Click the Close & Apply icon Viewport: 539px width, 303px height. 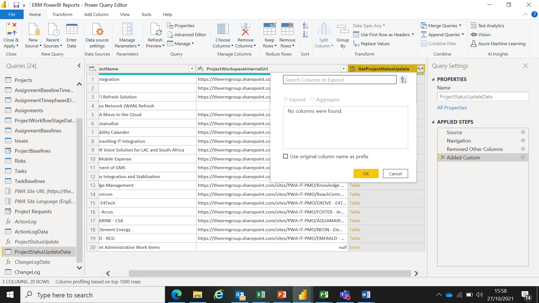pos(11,29)
